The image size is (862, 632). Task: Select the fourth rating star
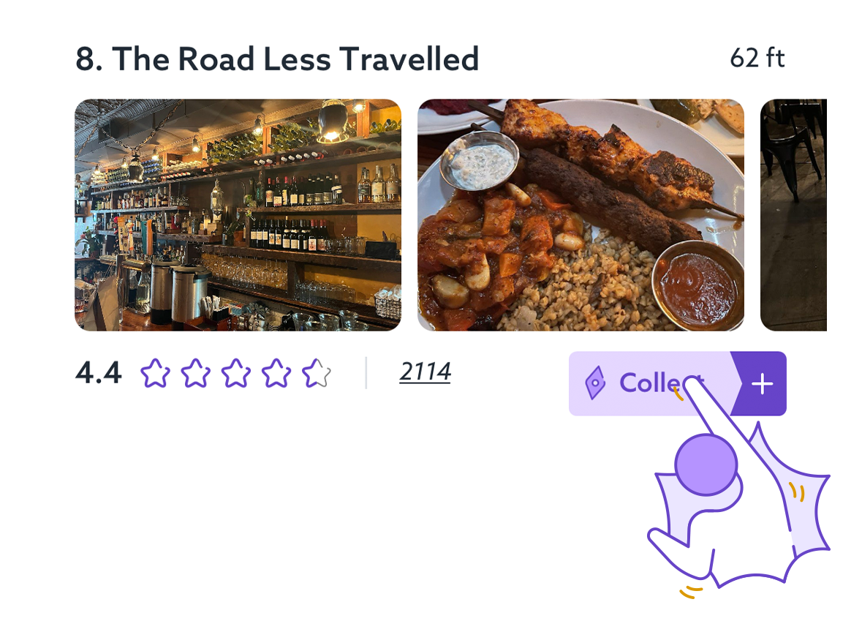[276, 373]
